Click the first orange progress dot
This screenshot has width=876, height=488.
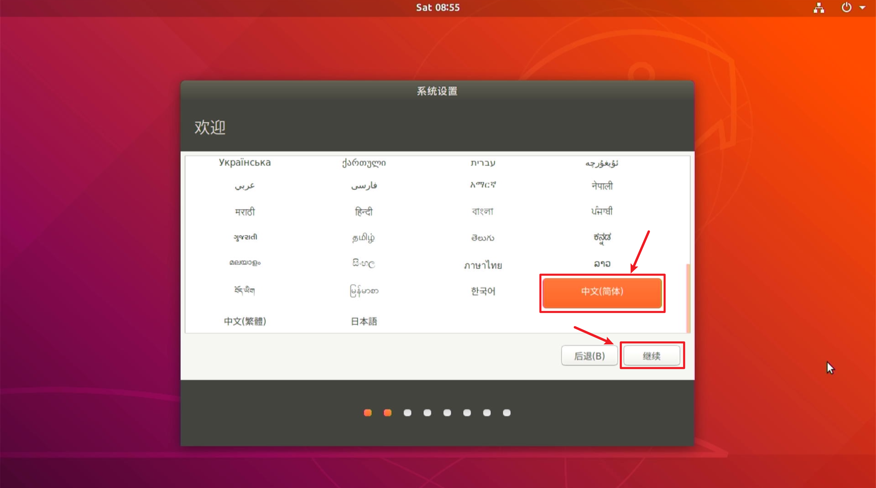pyautogui.click(x=368, y=413)
